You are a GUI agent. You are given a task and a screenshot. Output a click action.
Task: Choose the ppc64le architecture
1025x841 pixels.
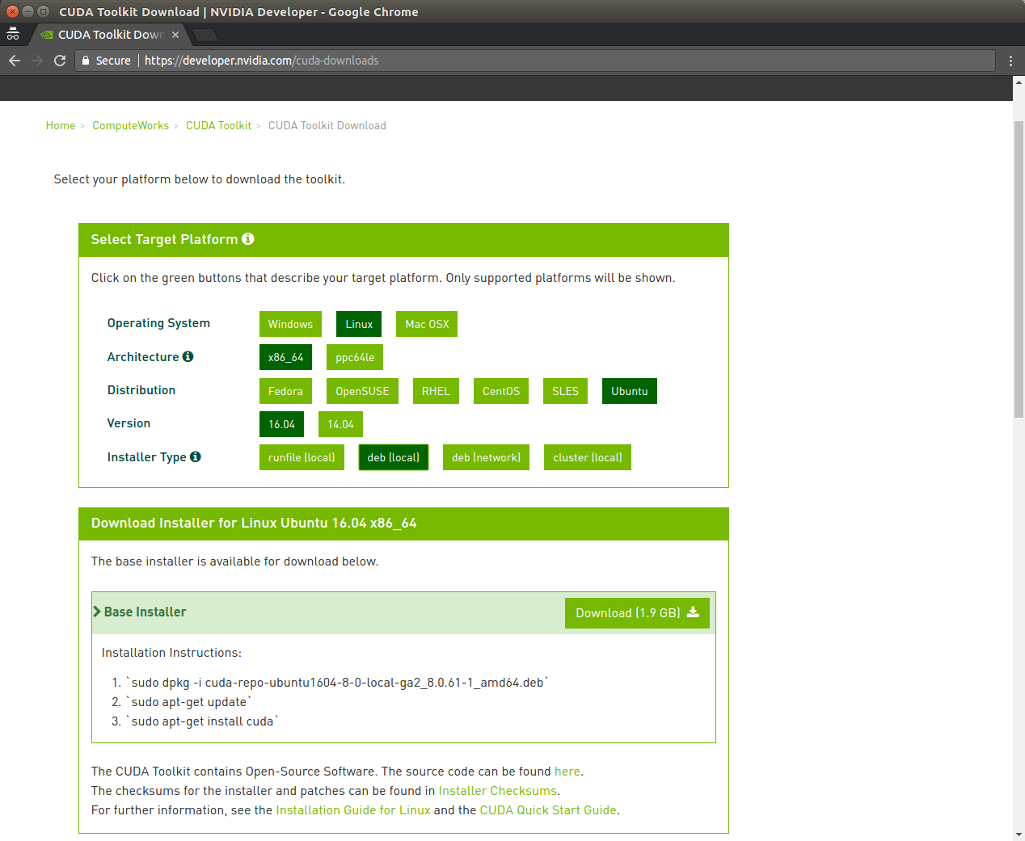point(355,357)
